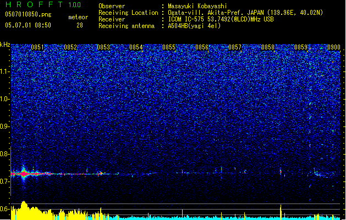Click the 1.0 kHz axis label
The width and height of the screenshot is (346, 220).
(4, 99)
